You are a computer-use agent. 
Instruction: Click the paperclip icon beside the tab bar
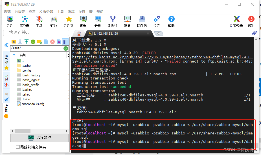point(254,33)
